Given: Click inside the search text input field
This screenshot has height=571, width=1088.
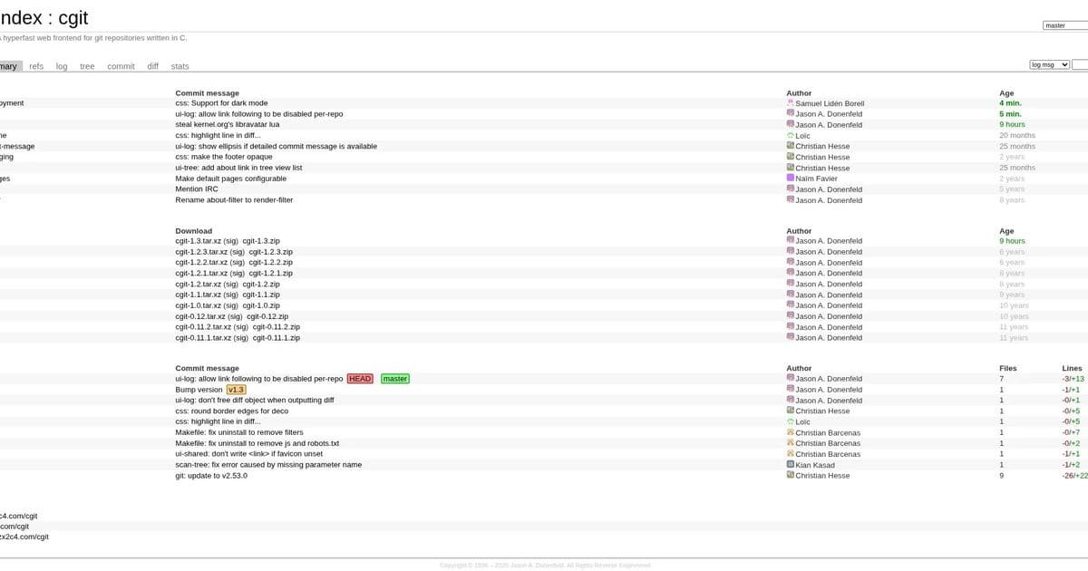Looking at the screenshot, I should (1082, 64).
